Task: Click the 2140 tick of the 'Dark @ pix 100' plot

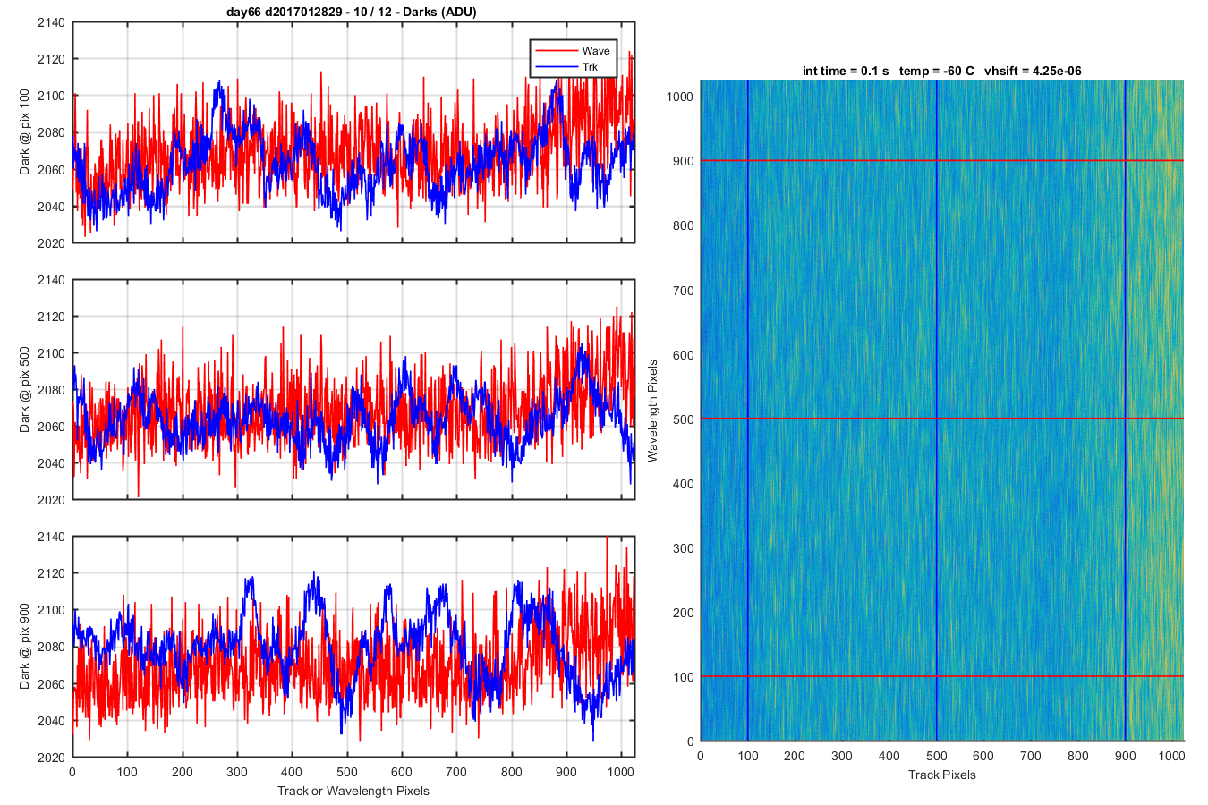Action: (51, 22)
